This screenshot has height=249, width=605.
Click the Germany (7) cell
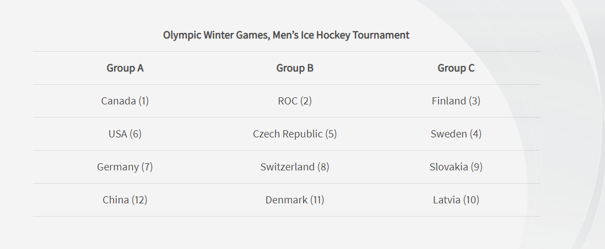125,167
